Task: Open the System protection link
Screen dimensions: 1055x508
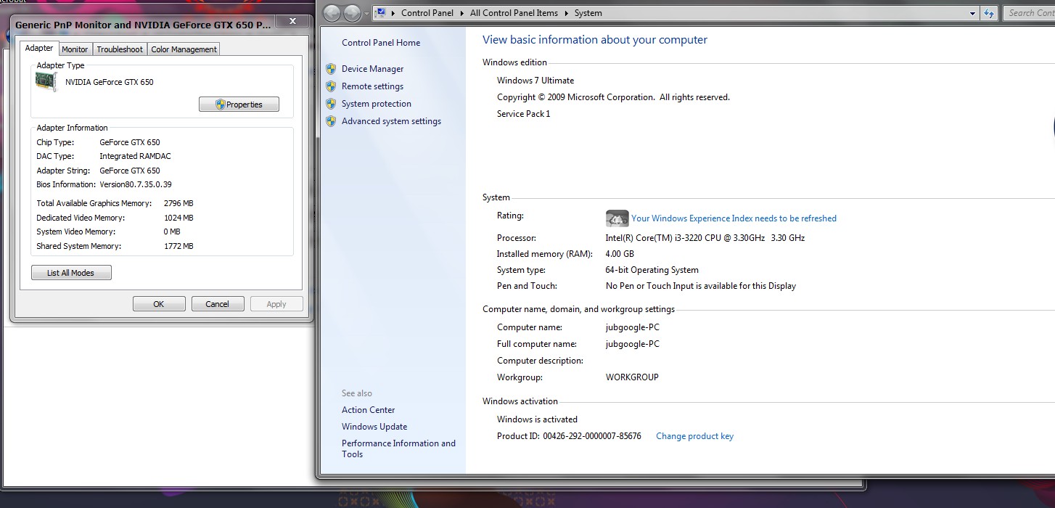Action: click(x=377, y=104)
